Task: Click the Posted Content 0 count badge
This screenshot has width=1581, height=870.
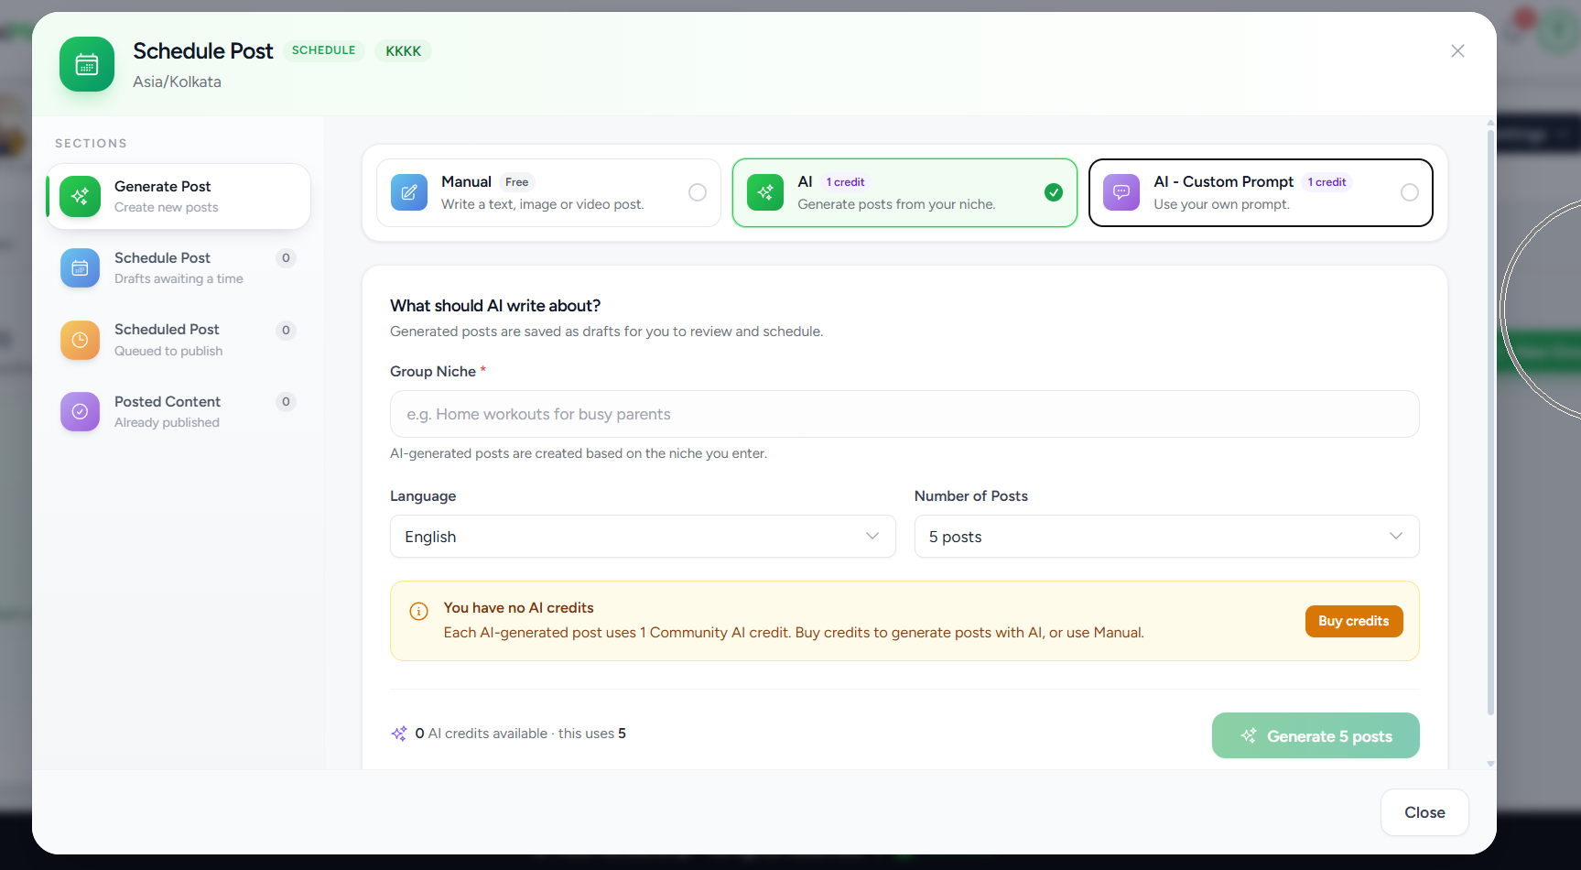Action: [x=286, y=401]
